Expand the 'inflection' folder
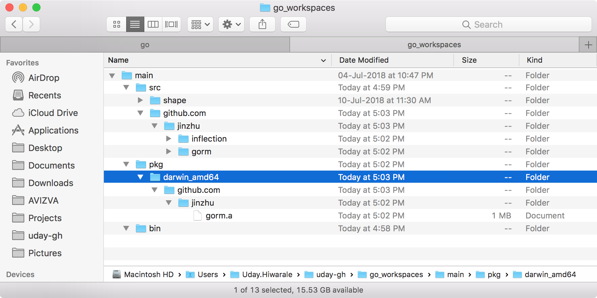Viewport: 597px width, 298px height. tap(169, 139)
